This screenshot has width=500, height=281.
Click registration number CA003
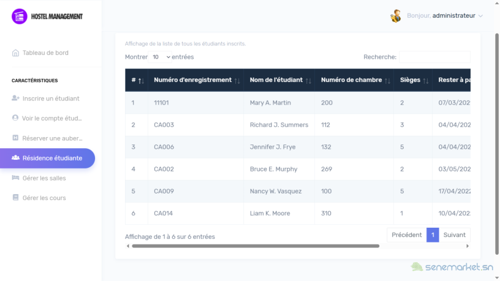pyautogui.click(x=164, y=125)
